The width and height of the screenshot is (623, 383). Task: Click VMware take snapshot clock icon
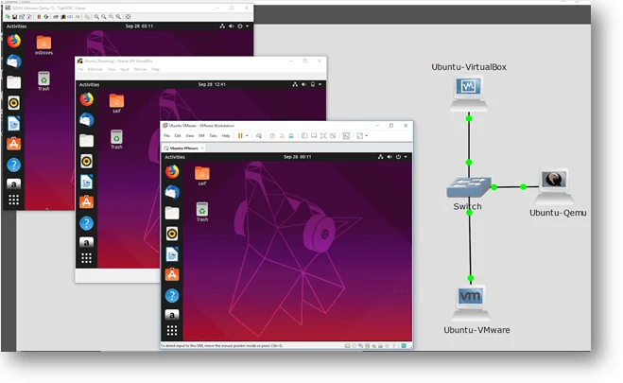[x=272, y=136]
